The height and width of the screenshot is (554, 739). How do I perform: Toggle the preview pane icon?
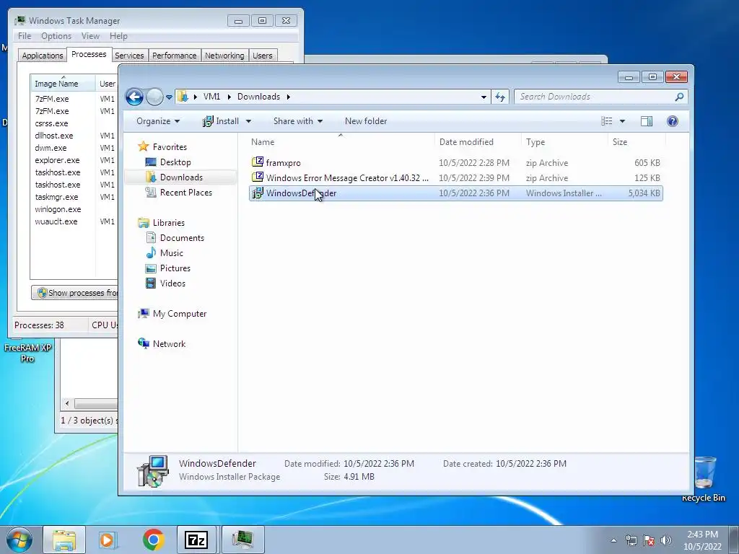[647, 121]
